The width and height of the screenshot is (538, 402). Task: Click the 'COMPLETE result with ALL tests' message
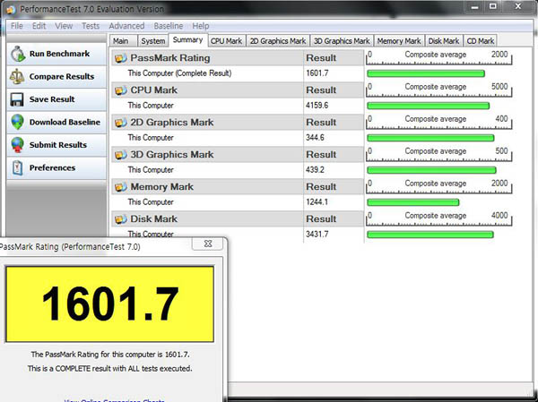tap(109, 369)
